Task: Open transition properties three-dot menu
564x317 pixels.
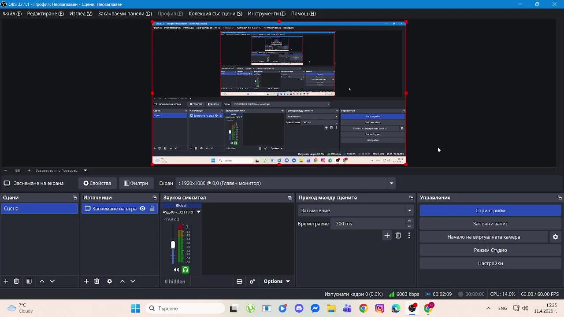Action: point(409,236)
